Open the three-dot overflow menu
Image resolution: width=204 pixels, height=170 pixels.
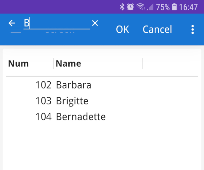pyautogui.click(x=193, y=30)
